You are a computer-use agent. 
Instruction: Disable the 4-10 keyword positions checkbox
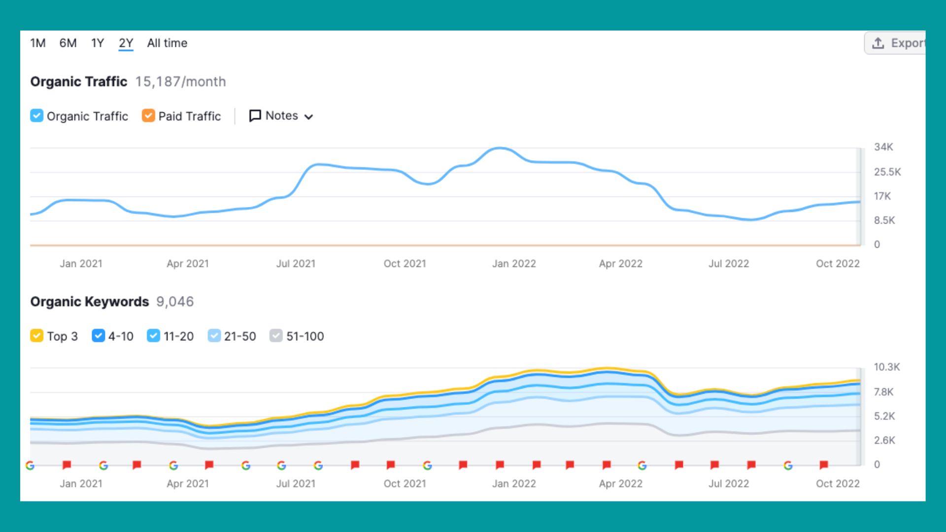(x=98, y=336)
